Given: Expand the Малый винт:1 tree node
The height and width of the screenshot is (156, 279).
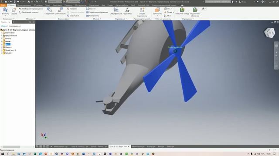Looking at the screenshot, I should [x=1, y=50].
